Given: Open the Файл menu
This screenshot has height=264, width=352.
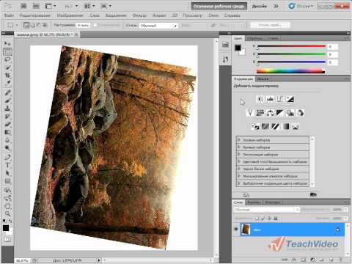Looking at the screenshot, I should coord(9,15).
